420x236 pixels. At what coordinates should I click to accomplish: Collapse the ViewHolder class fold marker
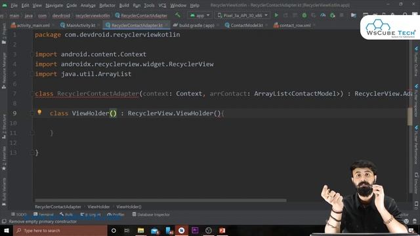click(32, 113)
